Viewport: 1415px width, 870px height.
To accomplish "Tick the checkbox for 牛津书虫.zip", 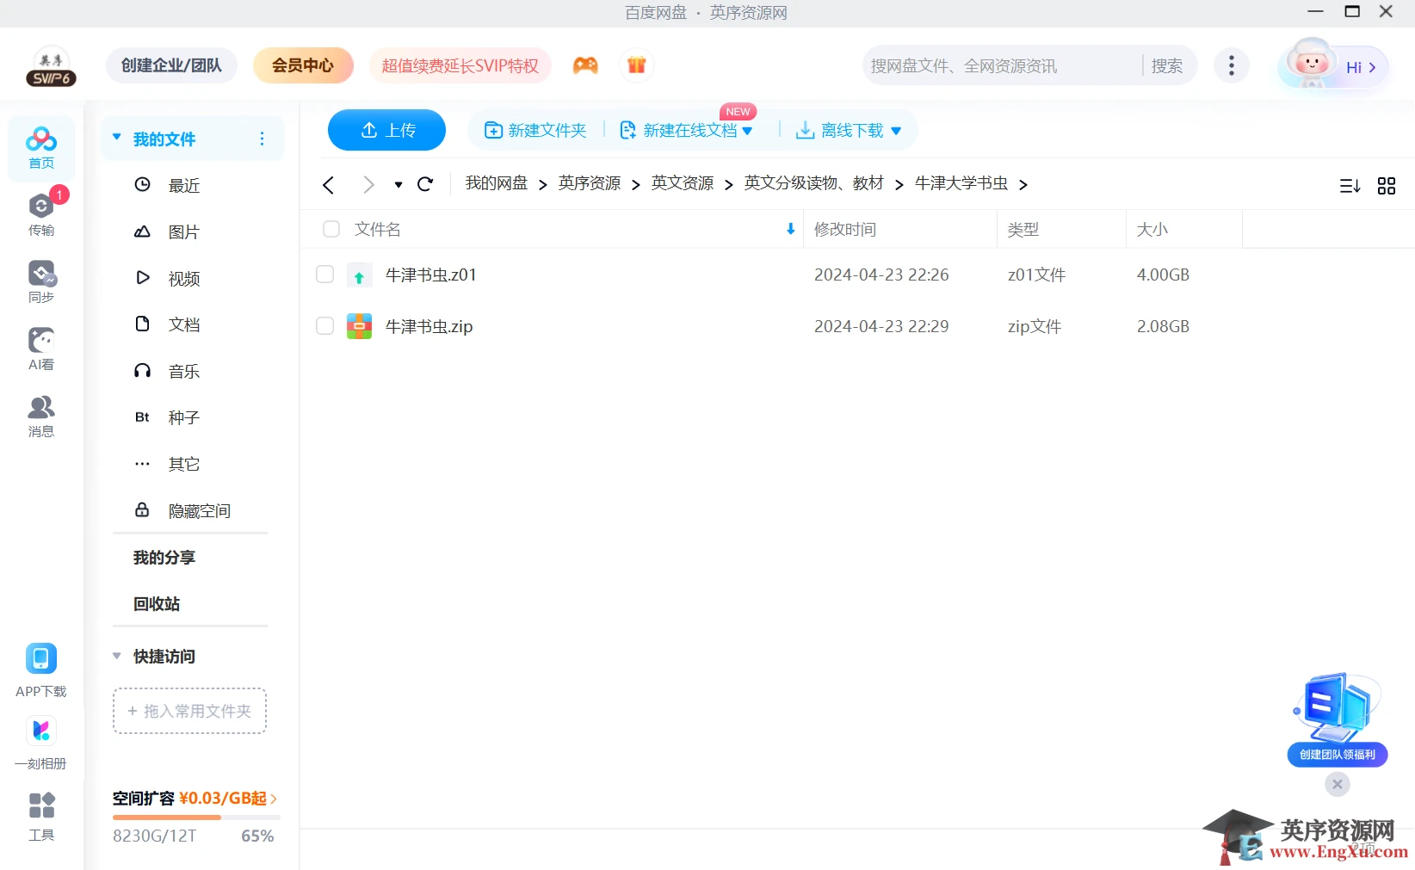I will point(324,326).
